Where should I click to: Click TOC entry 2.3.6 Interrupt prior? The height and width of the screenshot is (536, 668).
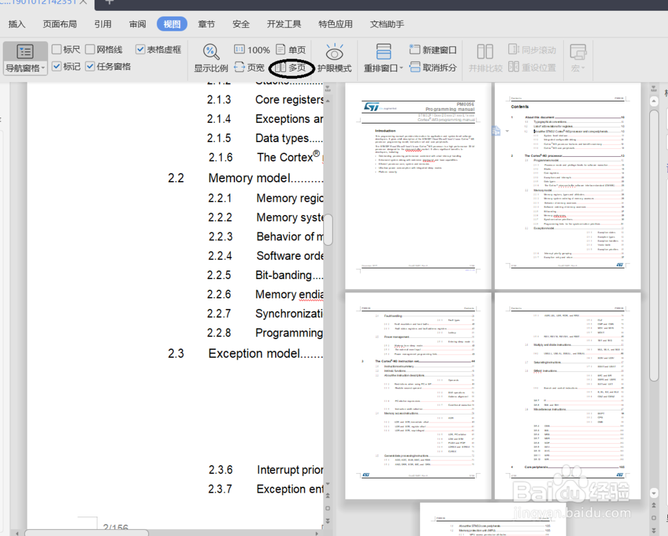[266, 470]
